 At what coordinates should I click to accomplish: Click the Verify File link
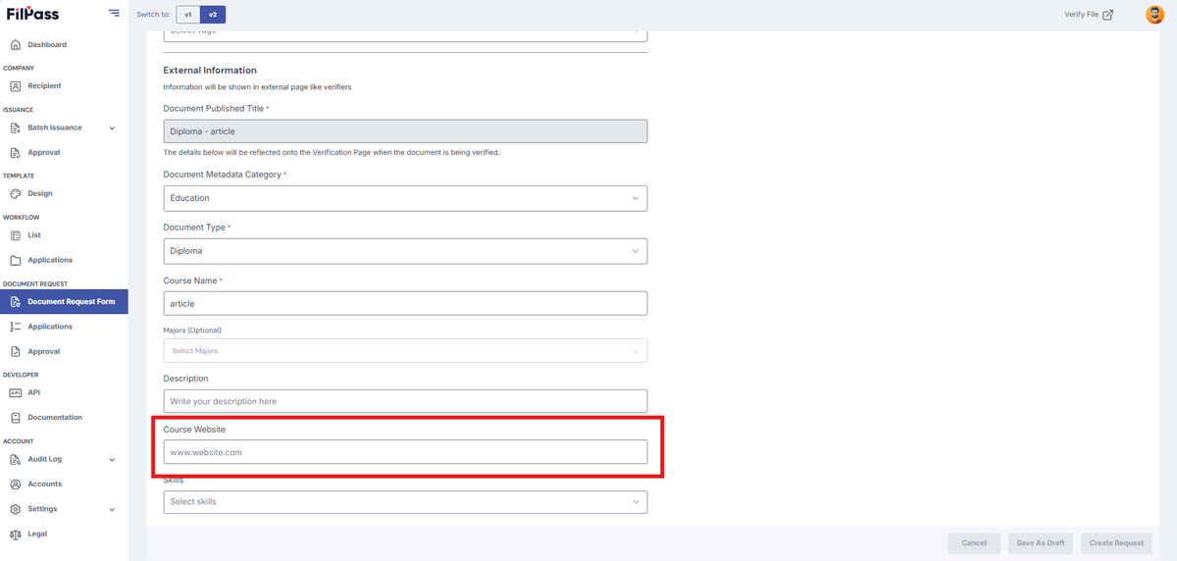tap(1089, 15)
